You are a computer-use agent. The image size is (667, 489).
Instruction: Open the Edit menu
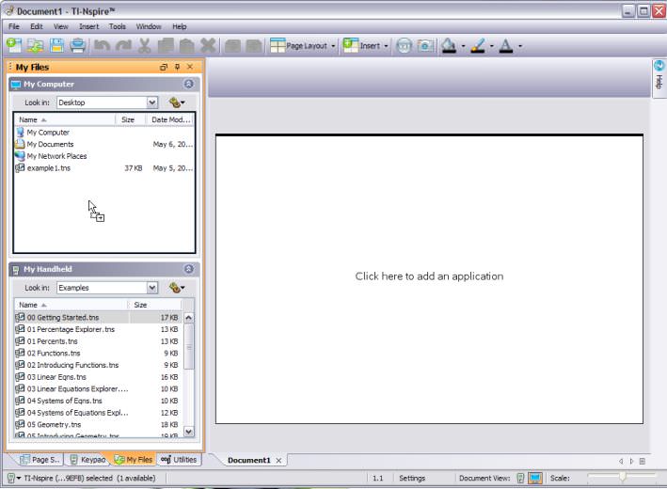tap(36, 26)
